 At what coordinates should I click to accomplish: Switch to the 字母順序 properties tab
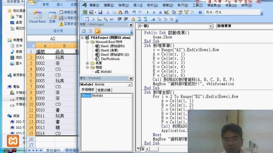88,90
